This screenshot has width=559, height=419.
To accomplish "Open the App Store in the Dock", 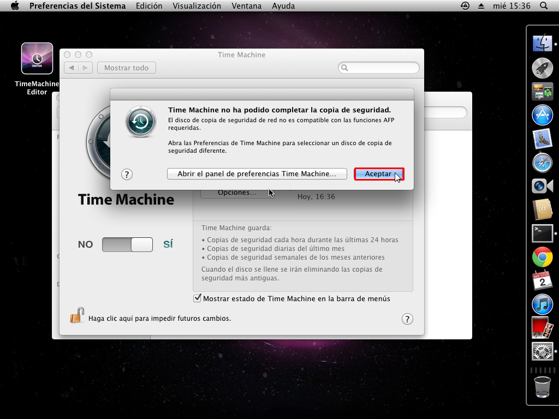I will (542, 115).
